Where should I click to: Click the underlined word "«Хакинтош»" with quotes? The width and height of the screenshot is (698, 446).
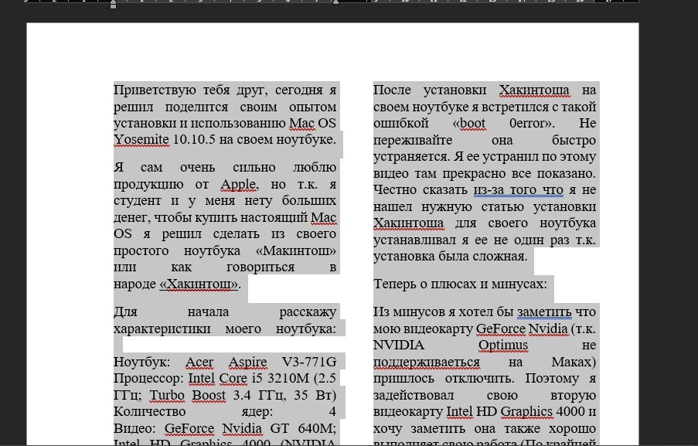click(199, 284)
